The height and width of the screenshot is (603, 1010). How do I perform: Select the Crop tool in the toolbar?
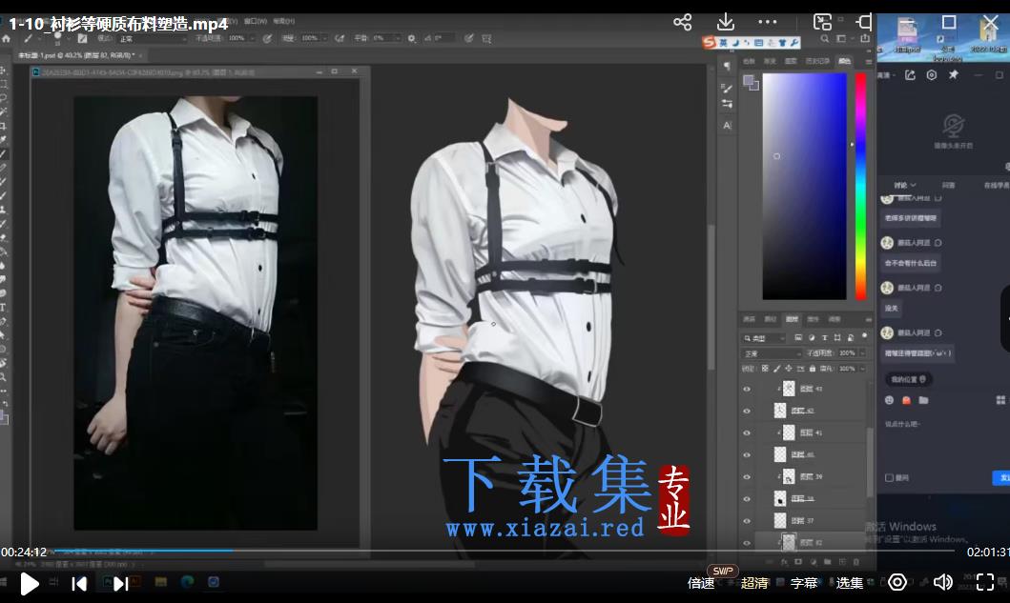(3, 126)
